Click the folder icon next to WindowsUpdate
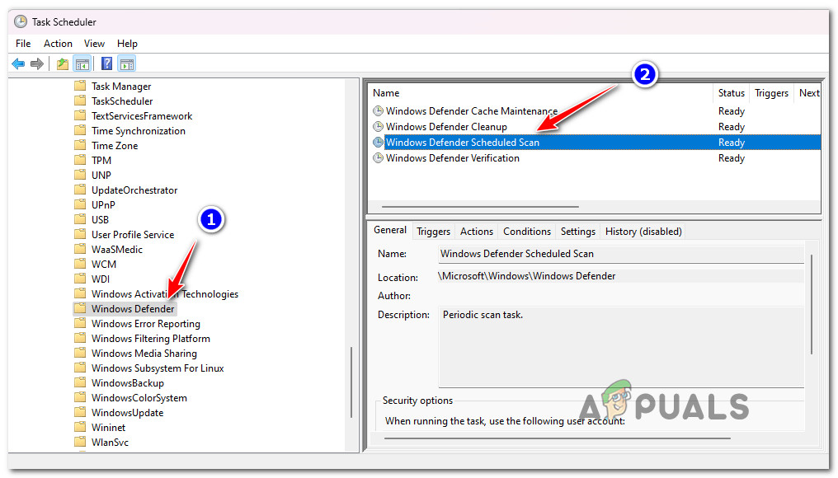Image resolution: width=838 pixels, height=478 pixels. pyautogui.click(x=80, y=412)
